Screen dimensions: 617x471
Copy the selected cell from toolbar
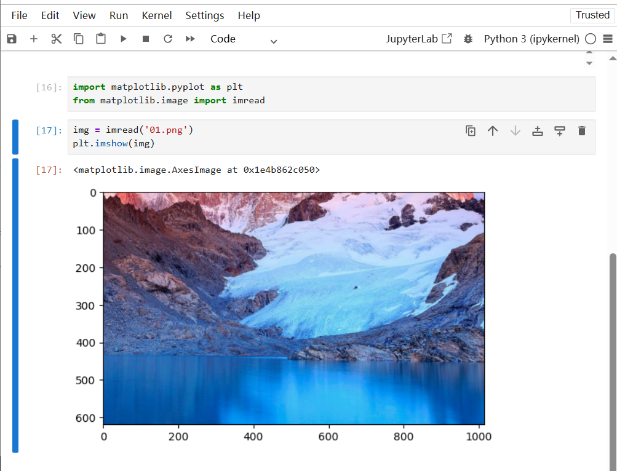(x=79, y=39)
